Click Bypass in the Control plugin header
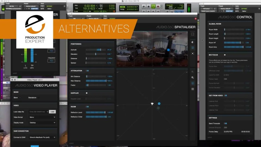Screen dimensions: 261x147 (x=244, y=8)
